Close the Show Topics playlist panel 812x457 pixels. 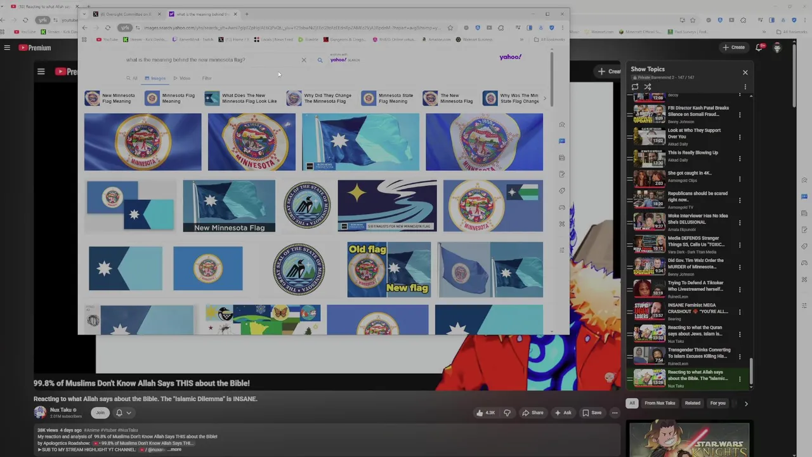[x=745, y=72]
